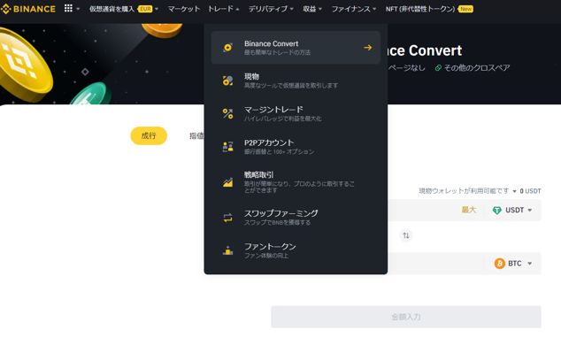
Task: Open the 収益 dropdown
Action: [312, 9]
